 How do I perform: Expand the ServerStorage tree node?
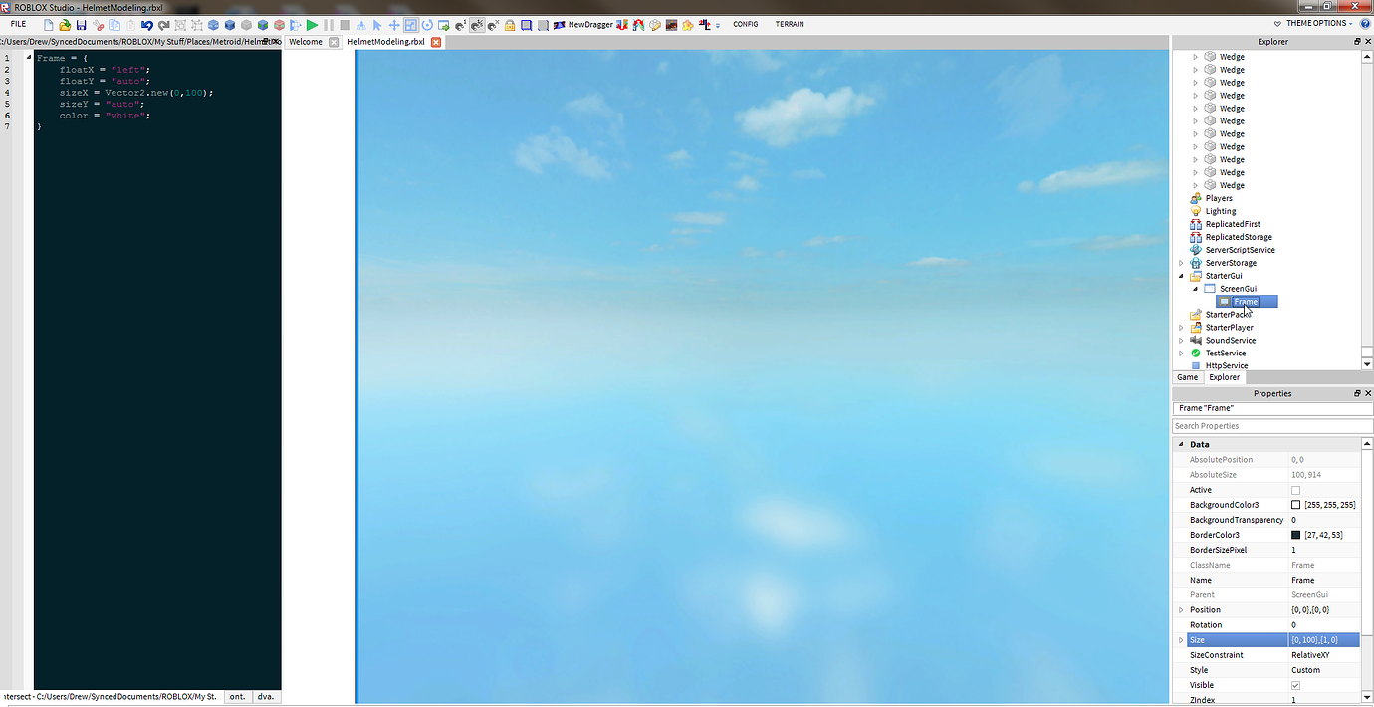tap(1182, 263)
